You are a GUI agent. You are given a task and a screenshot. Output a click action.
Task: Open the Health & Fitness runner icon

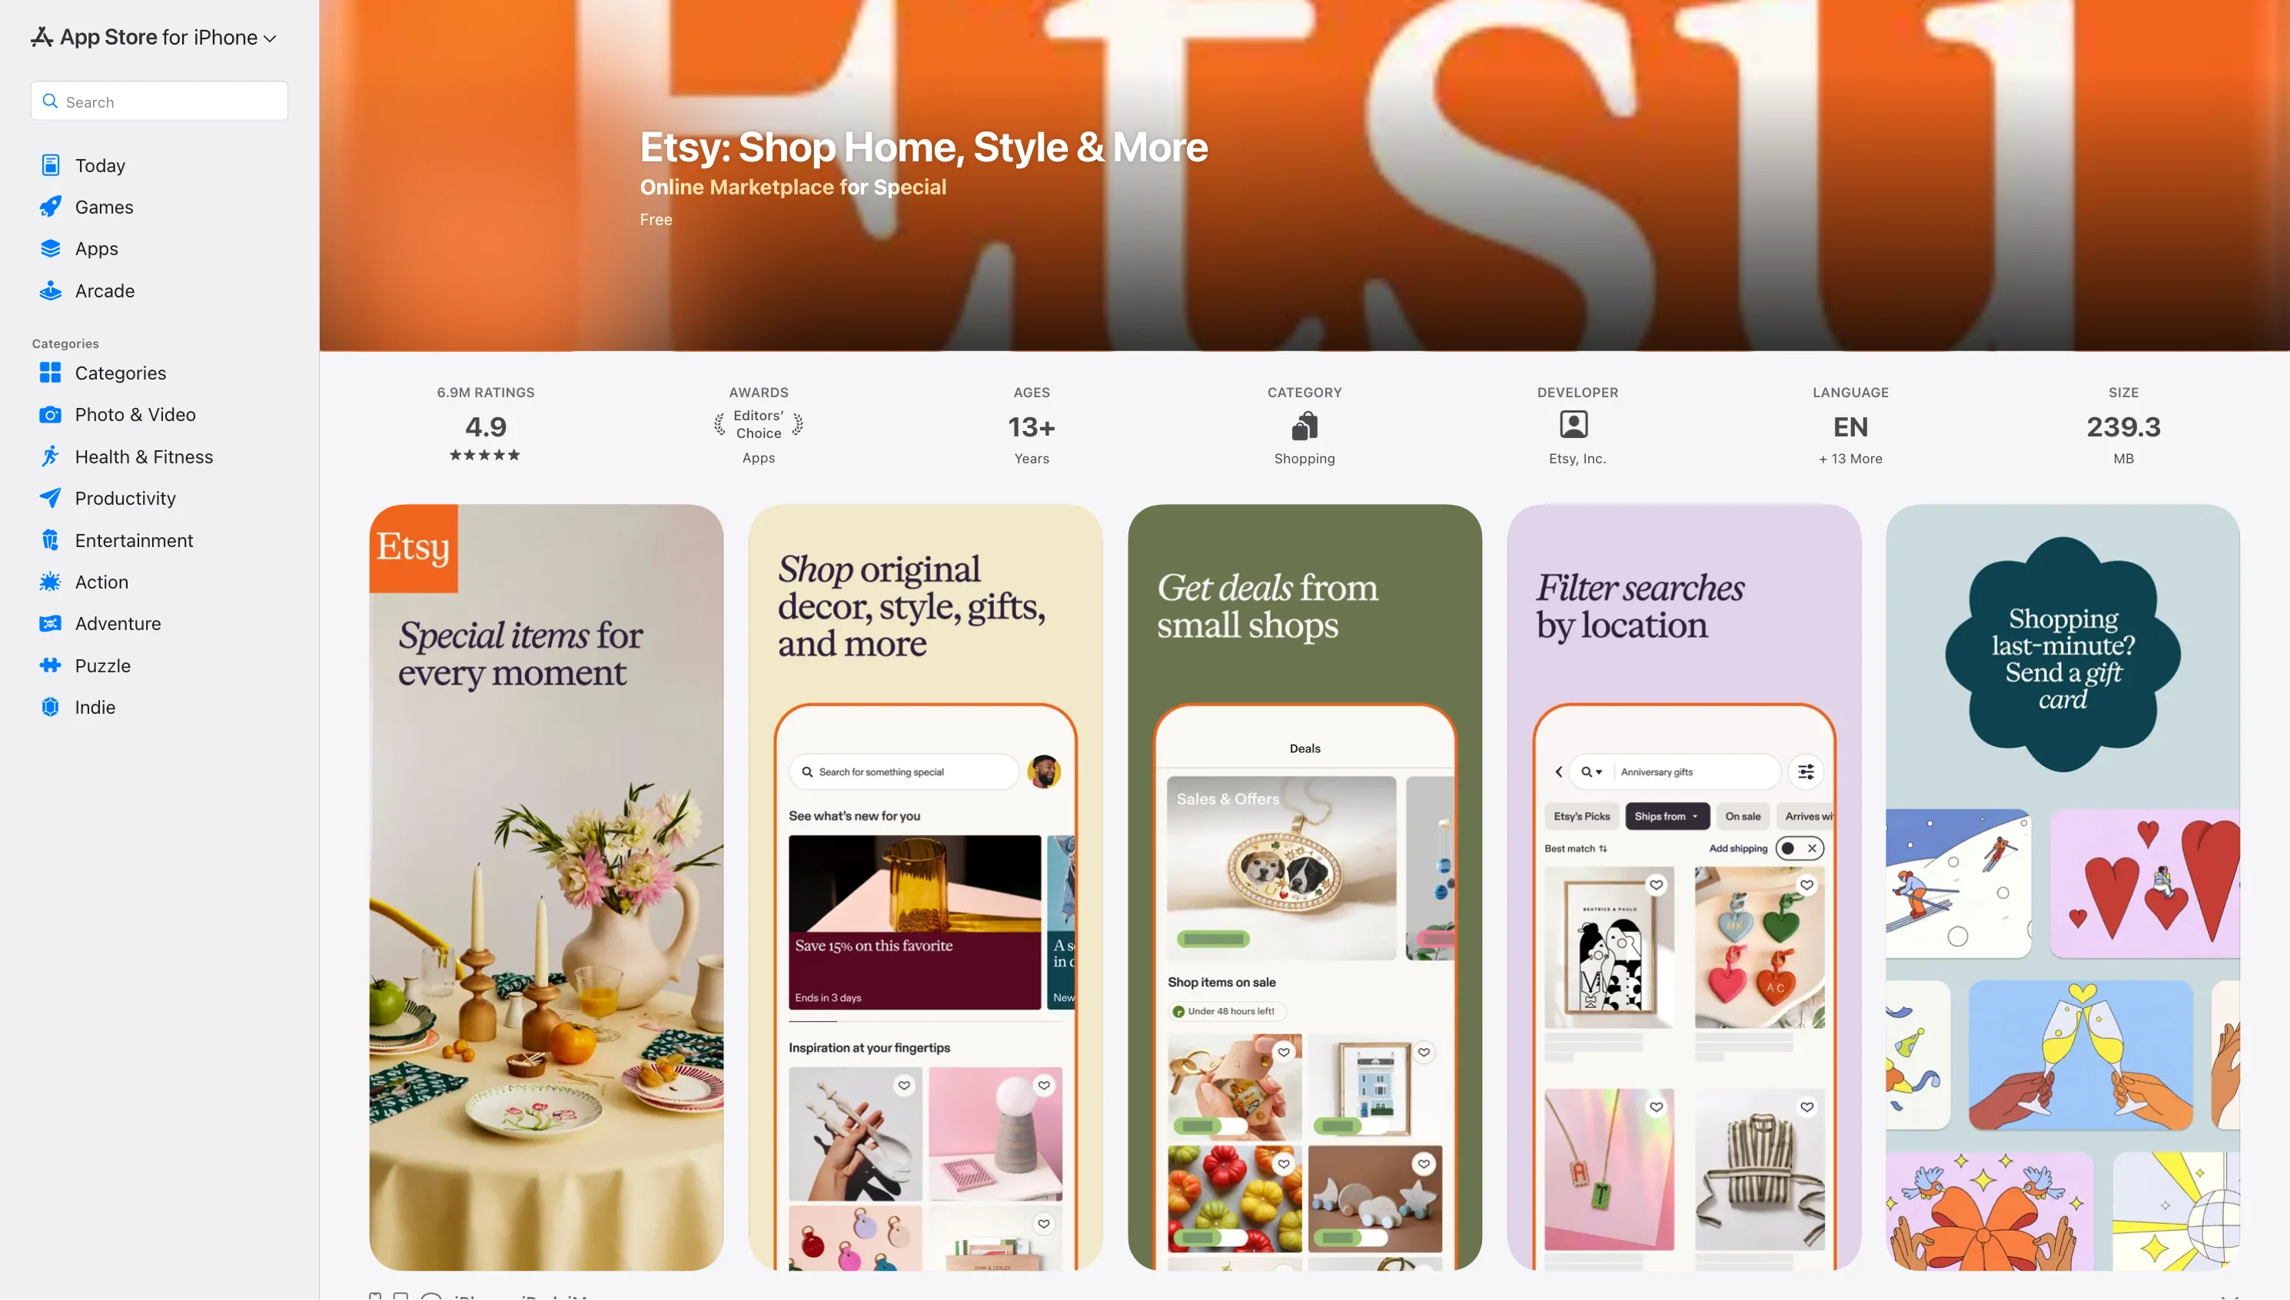51,456
